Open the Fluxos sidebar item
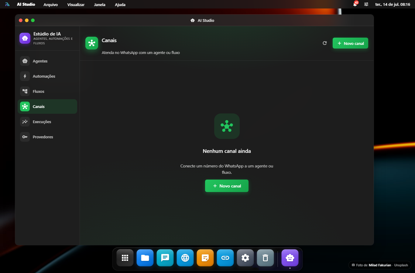 pos(47,91)
